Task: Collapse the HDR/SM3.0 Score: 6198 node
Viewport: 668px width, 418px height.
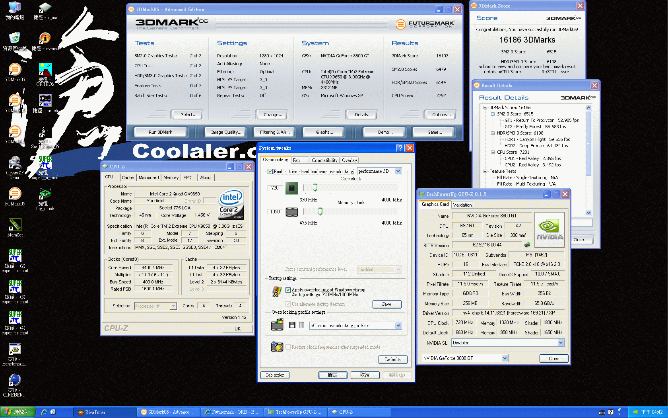Action: pyautogui.click(x=493, y=133)
